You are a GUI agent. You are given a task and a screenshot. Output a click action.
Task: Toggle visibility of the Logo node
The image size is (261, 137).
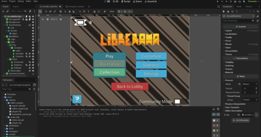tap(33, 39)
